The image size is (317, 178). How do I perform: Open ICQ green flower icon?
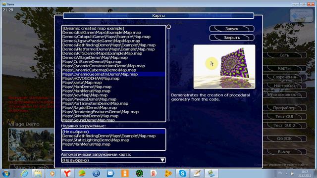[139, 174]
